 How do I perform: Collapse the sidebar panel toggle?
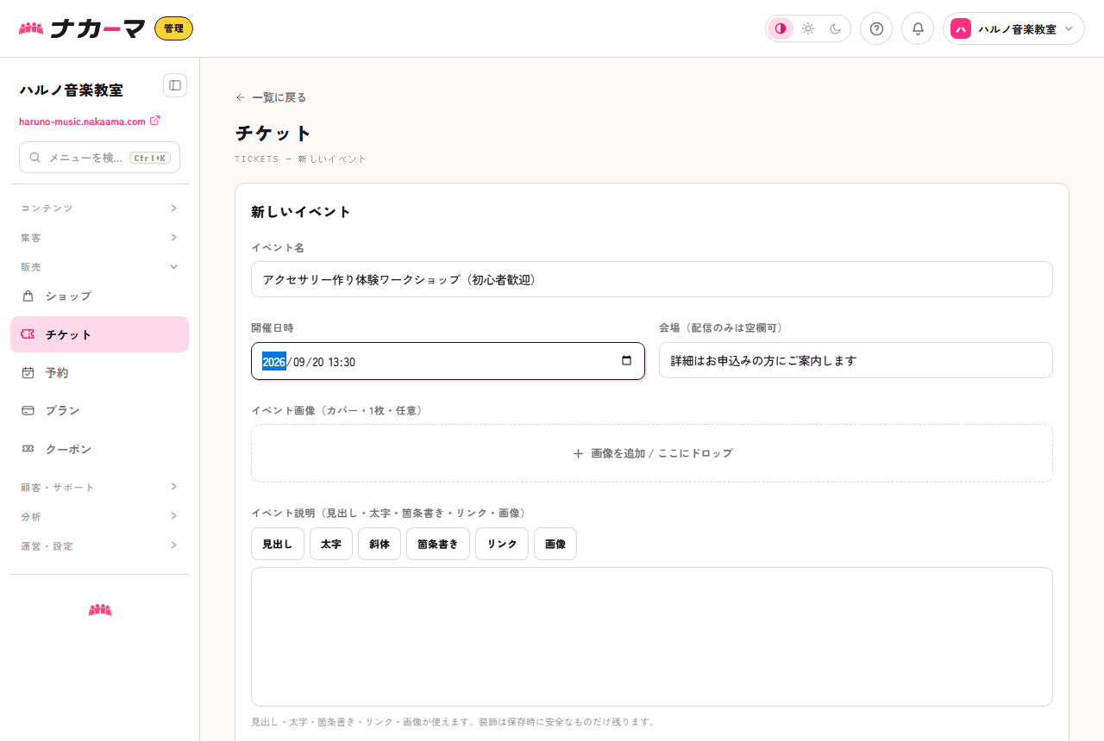[175, 85]
